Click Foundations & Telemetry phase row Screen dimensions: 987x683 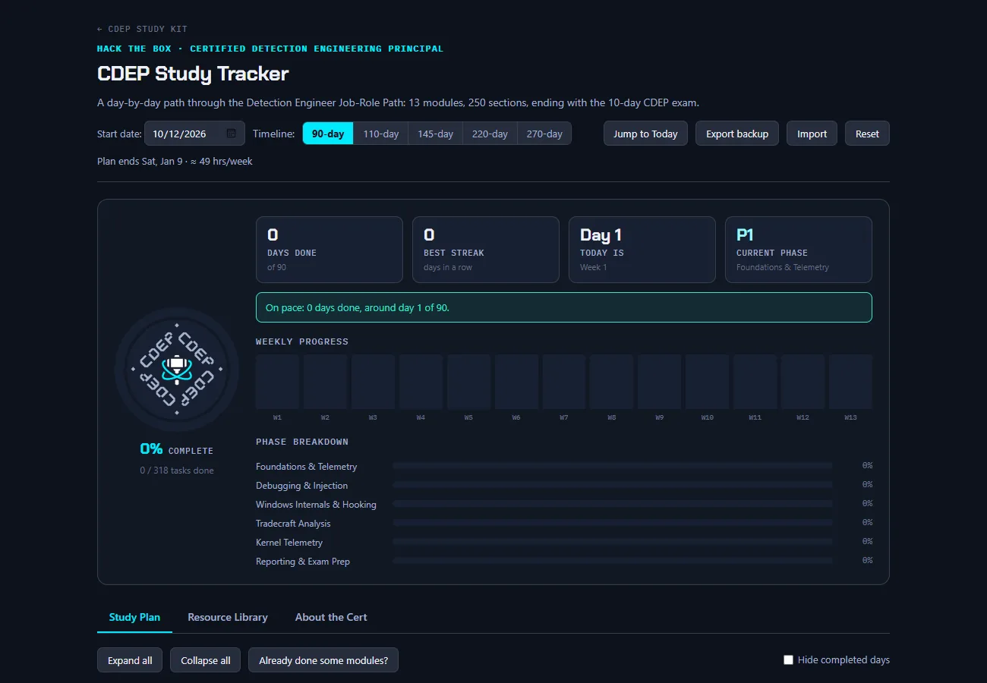click(x=564, y=467)
